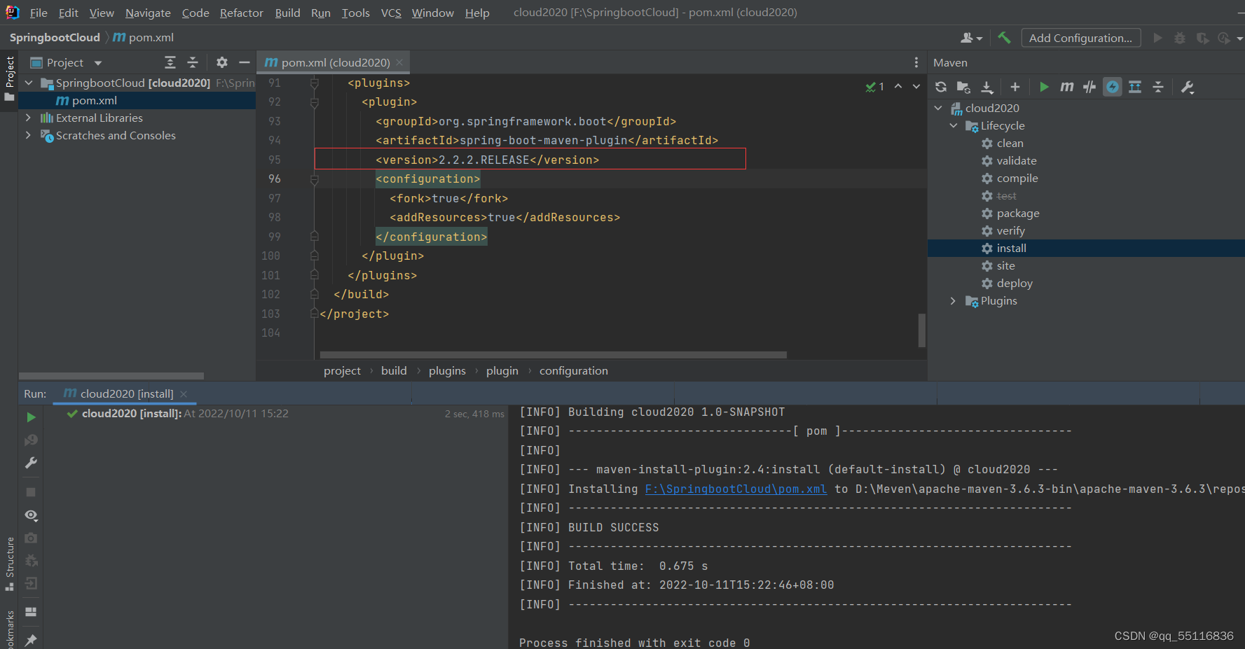
Task: Open Maven settings via the wrench icon
Action: (1188, 87)
